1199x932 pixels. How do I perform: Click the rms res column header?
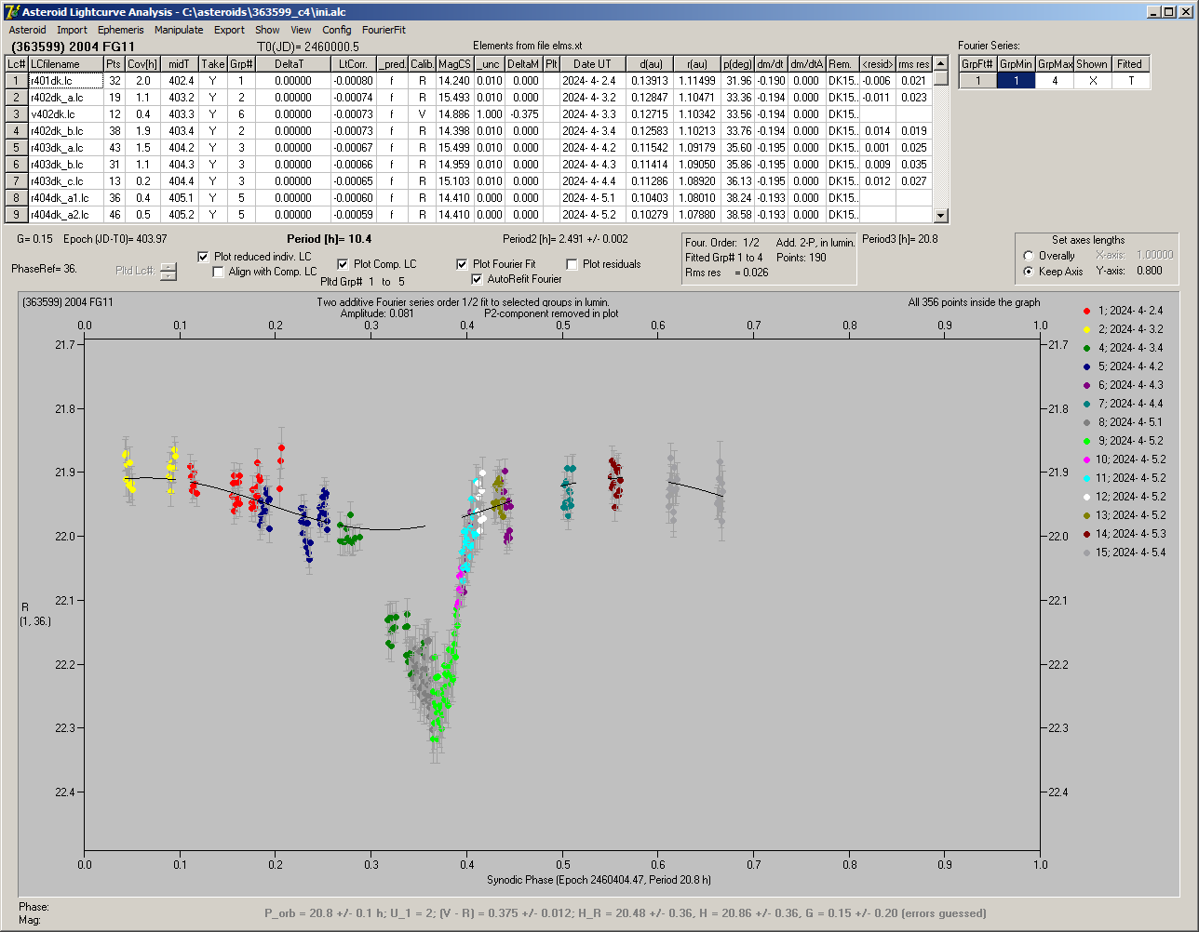click(x=914, y=64)
